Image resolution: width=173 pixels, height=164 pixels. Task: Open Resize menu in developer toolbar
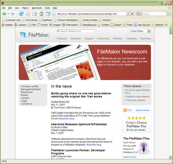(116, 25)
